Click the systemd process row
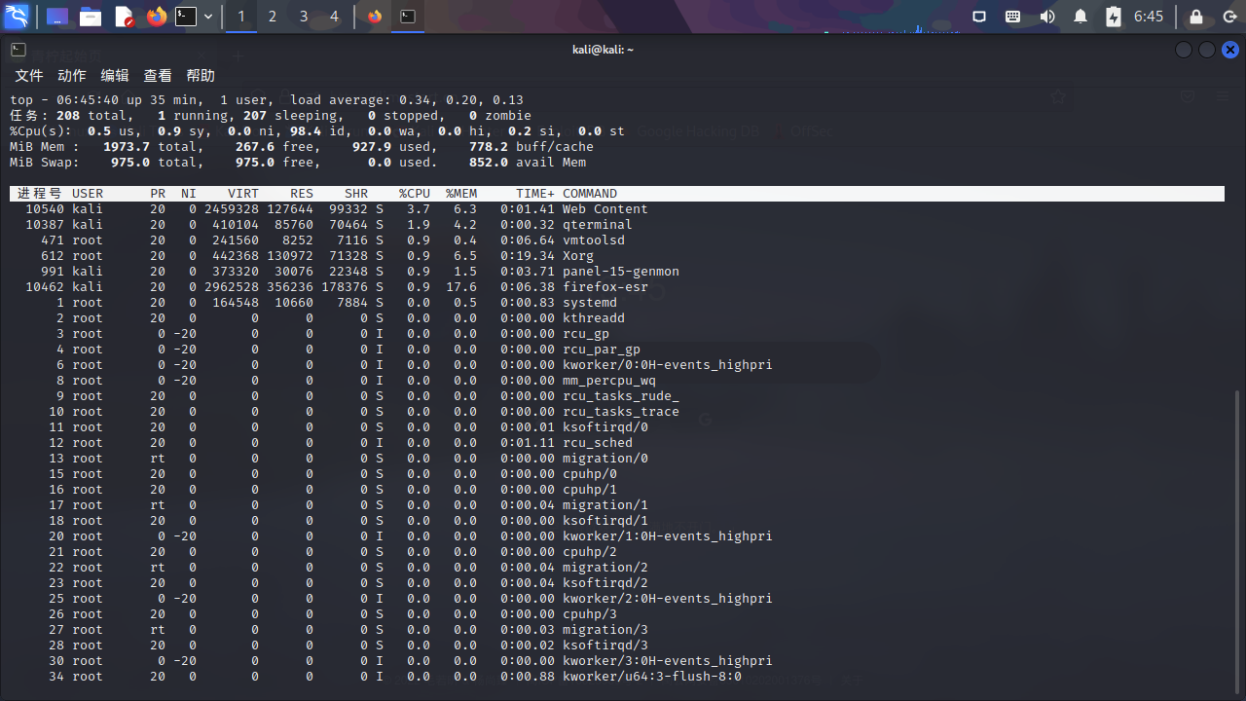 click(617, 303)
